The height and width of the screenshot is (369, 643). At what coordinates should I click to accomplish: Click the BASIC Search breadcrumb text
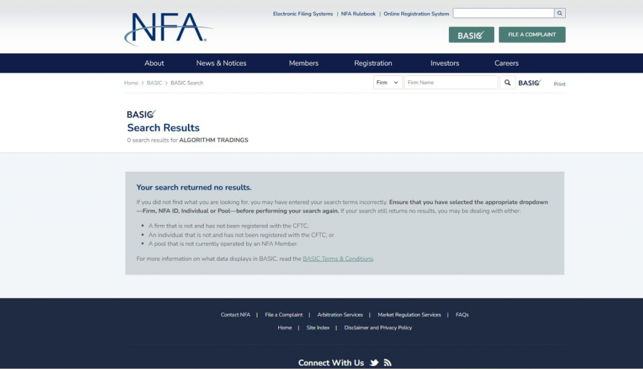point(186,83)
